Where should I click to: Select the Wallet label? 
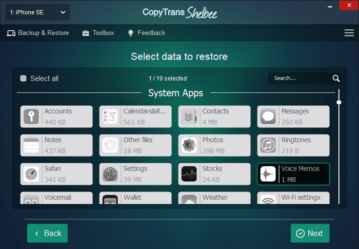pos(132,197)
